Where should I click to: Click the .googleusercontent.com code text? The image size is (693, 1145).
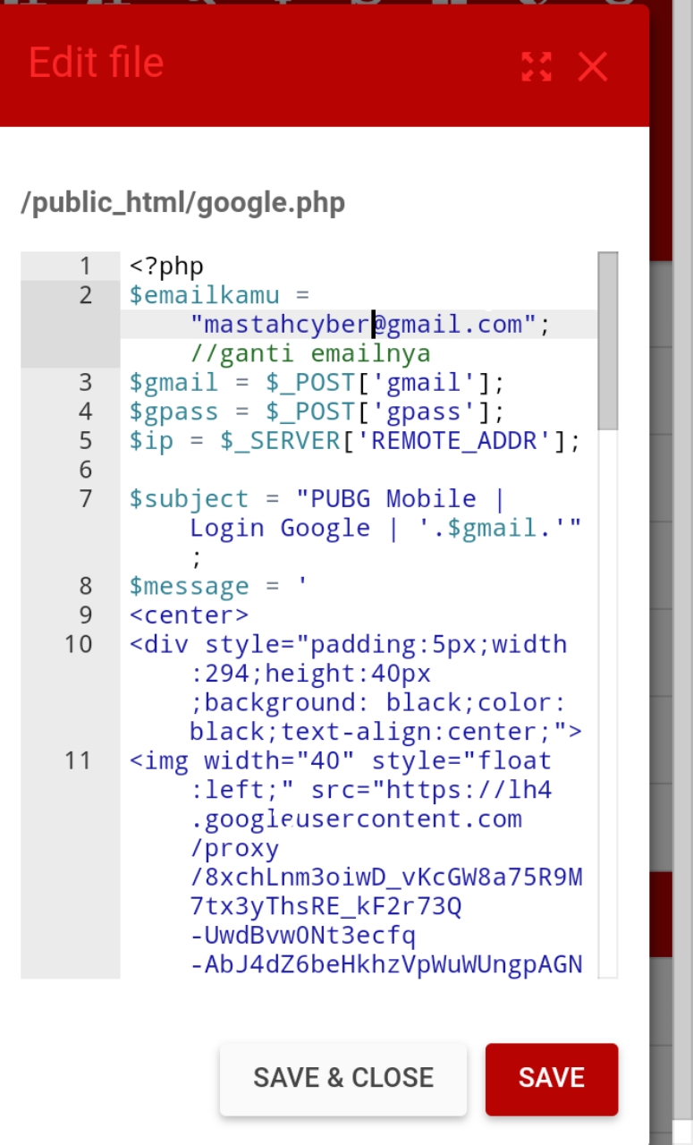coord(356,819)
